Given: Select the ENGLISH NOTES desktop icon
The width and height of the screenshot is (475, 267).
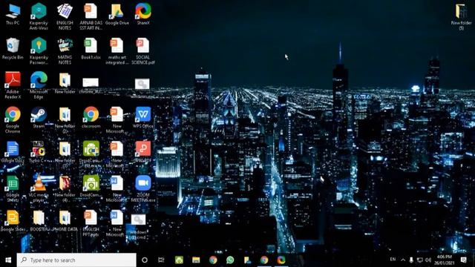Looking at the screenshot, I should (x=65, y=16).
